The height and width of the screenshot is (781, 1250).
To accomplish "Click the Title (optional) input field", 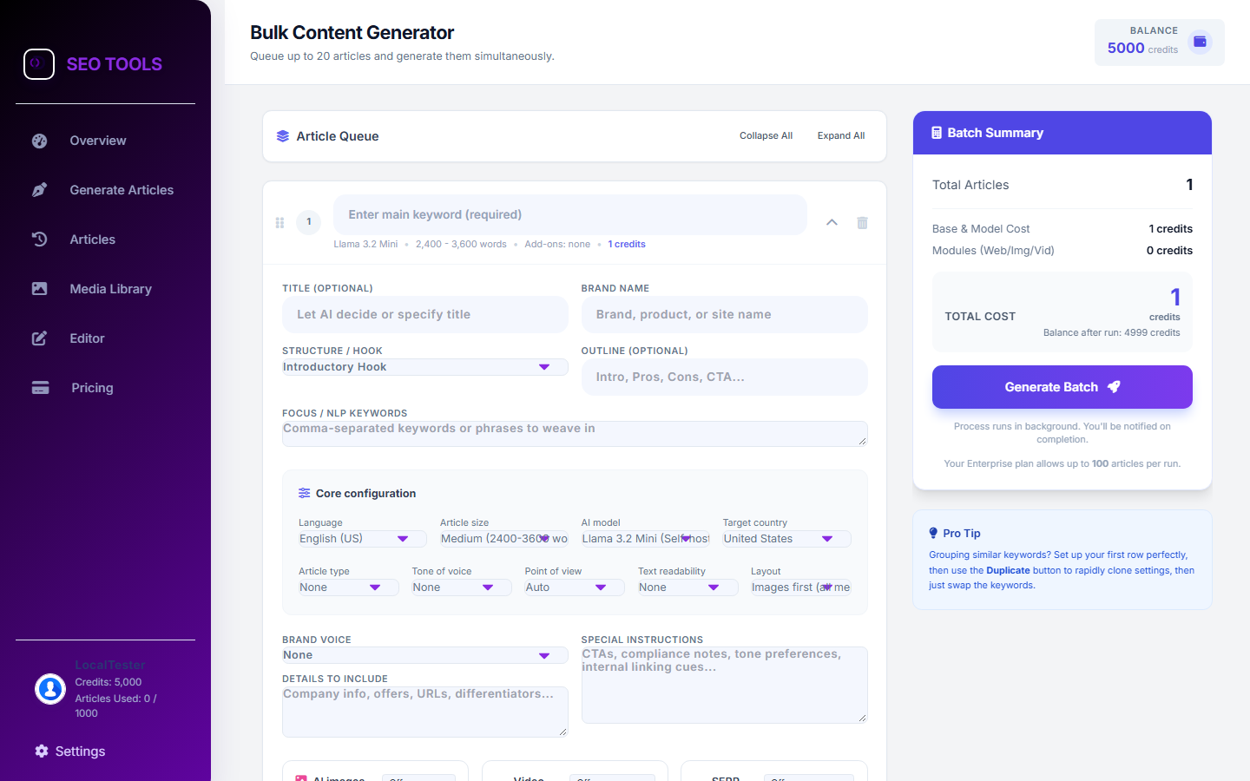I will click(x=425, y=314).
